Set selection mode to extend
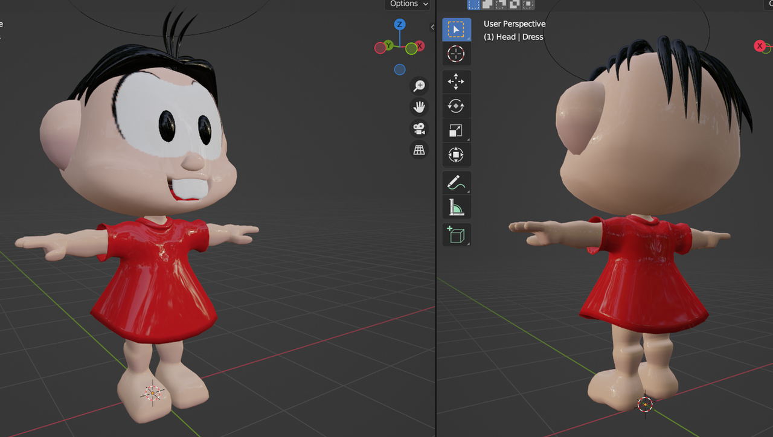 [x=488, y=4]
